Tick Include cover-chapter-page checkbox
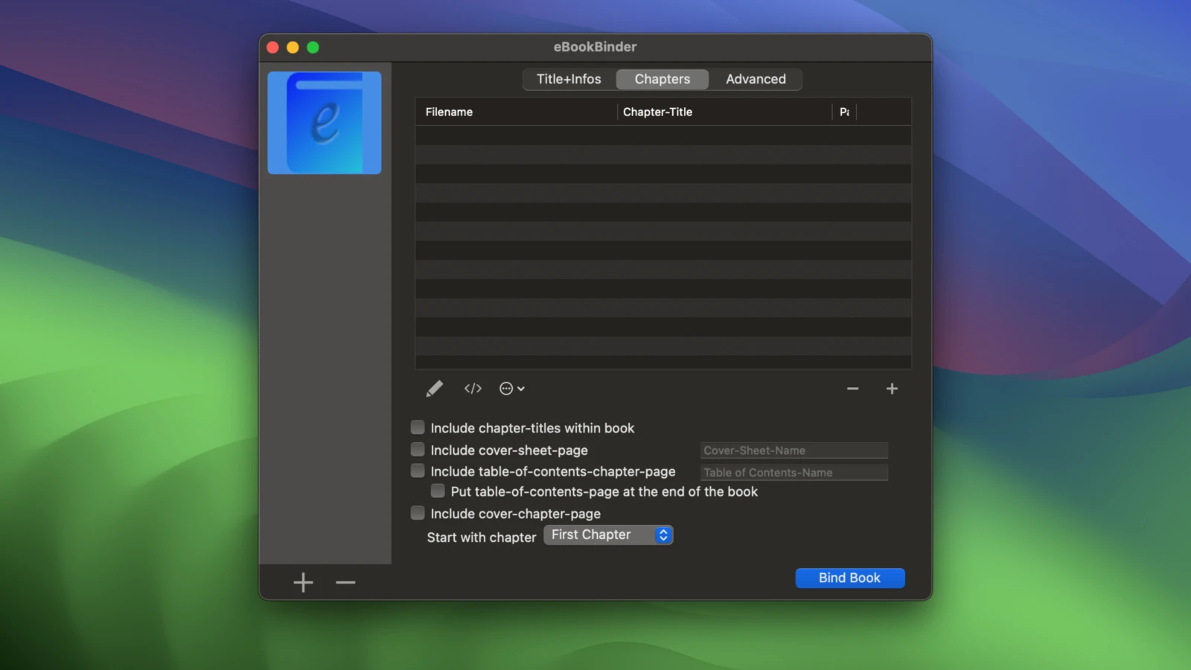Image resolution: width=1191 pixels, height=670 pixels. click(418, 513)
